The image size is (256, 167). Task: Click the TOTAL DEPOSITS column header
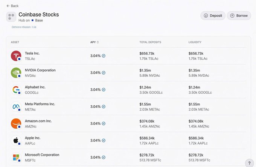click(150, 42)
